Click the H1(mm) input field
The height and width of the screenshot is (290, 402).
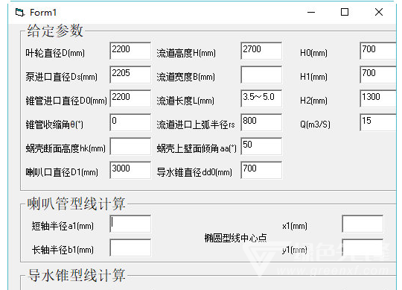(378, 75)
